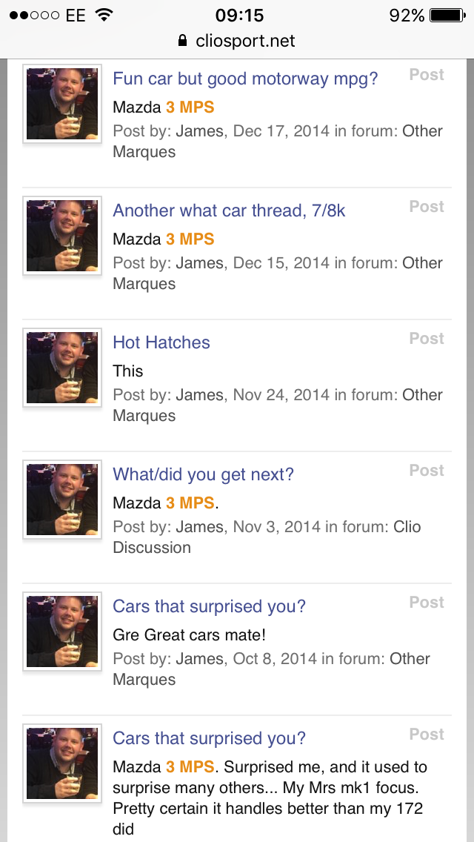Open "Fun car but good motorway mpg?" thread

(245, 79)
